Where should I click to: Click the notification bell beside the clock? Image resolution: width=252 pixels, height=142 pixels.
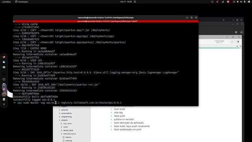(x=135, y=2)
